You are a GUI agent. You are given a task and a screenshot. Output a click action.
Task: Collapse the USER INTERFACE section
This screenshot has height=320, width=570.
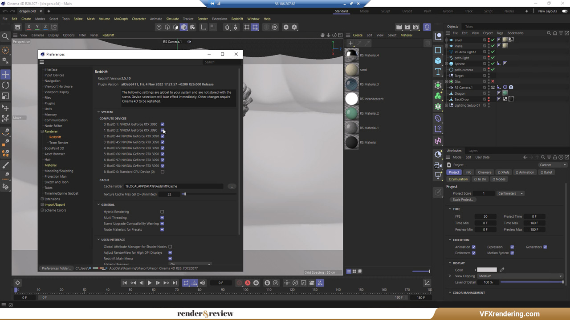[x=99, y=240]
